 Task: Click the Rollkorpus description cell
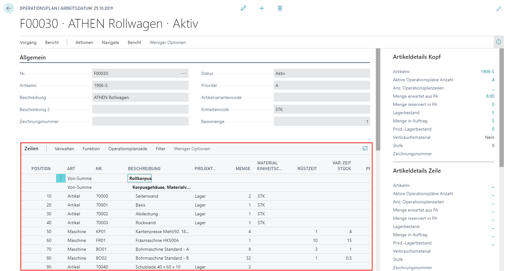click(x=140, y=178)
